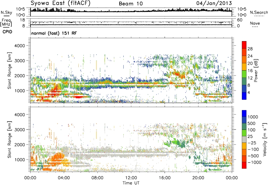This screenshot has height=185, width=268.
Task: Click the 'Velocity [m s-1]' colorbar label
Action: tap(265, 139)
